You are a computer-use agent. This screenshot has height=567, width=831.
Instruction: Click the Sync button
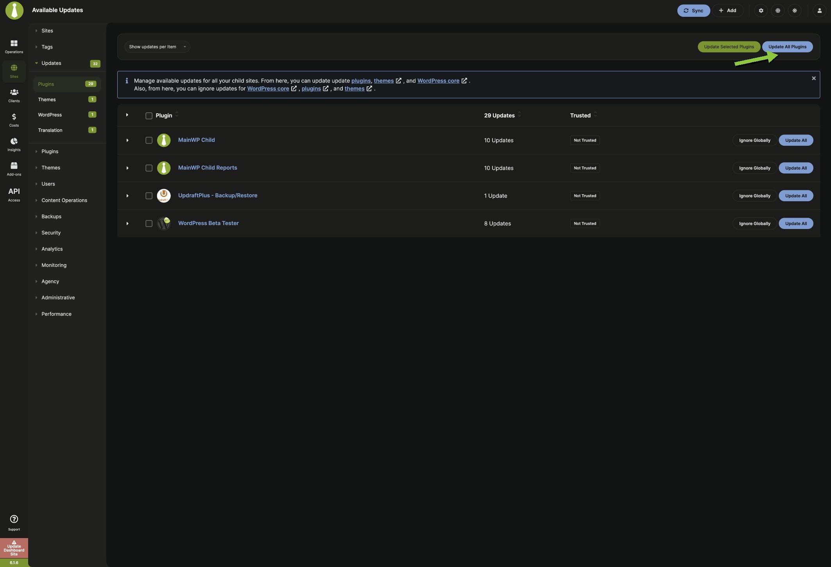tap(693, 11)
